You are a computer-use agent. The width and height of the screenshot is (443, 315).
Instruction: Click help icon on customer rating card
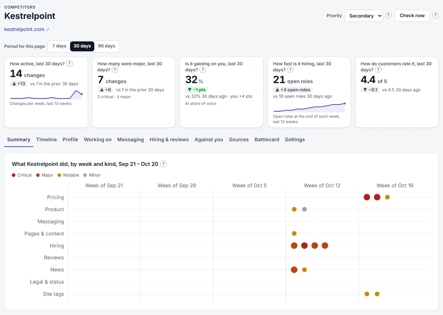(378, 70)
